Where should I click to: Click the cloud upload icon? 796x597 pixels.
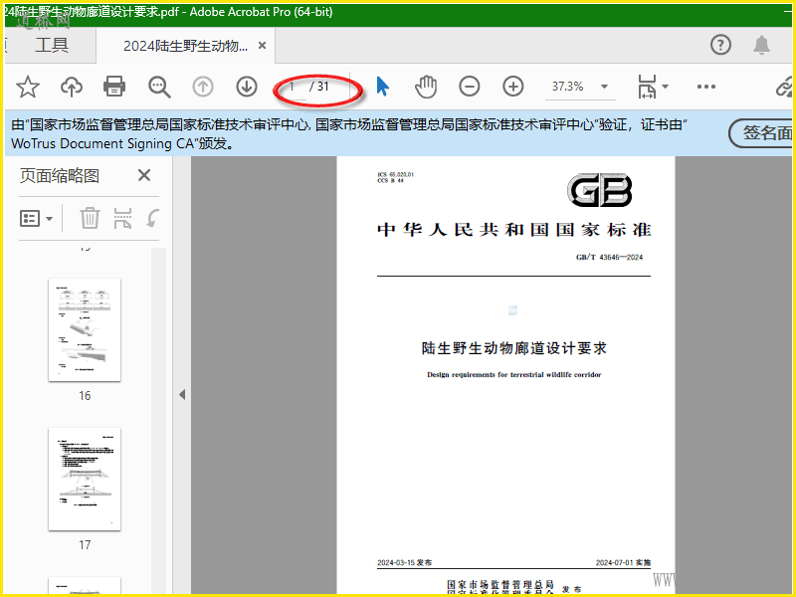pos(72,87)
